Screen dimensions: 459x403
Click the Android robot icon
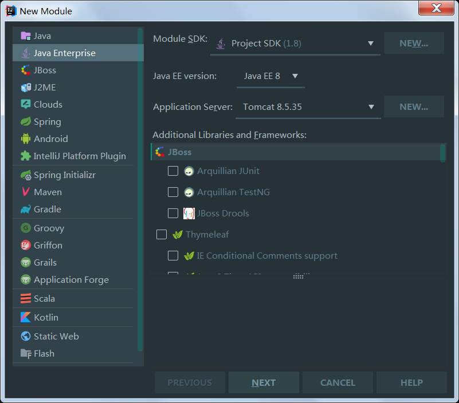26,139
